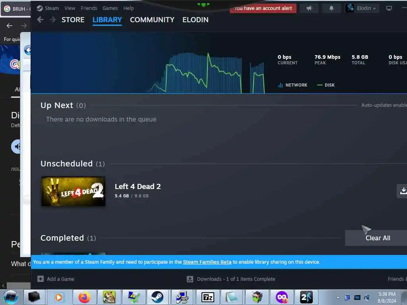Open the Friends list in bottom corner
Screen dimensions: 407x305
click(x=397, y=279)
